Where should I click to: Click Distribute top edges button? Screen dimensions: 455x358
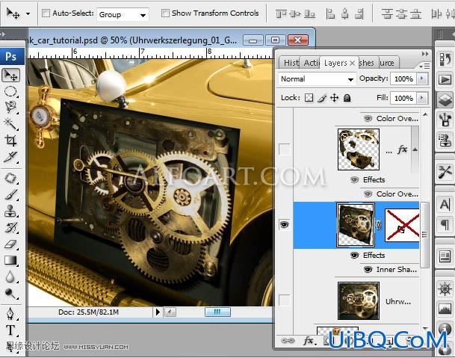tap(387, 13)
